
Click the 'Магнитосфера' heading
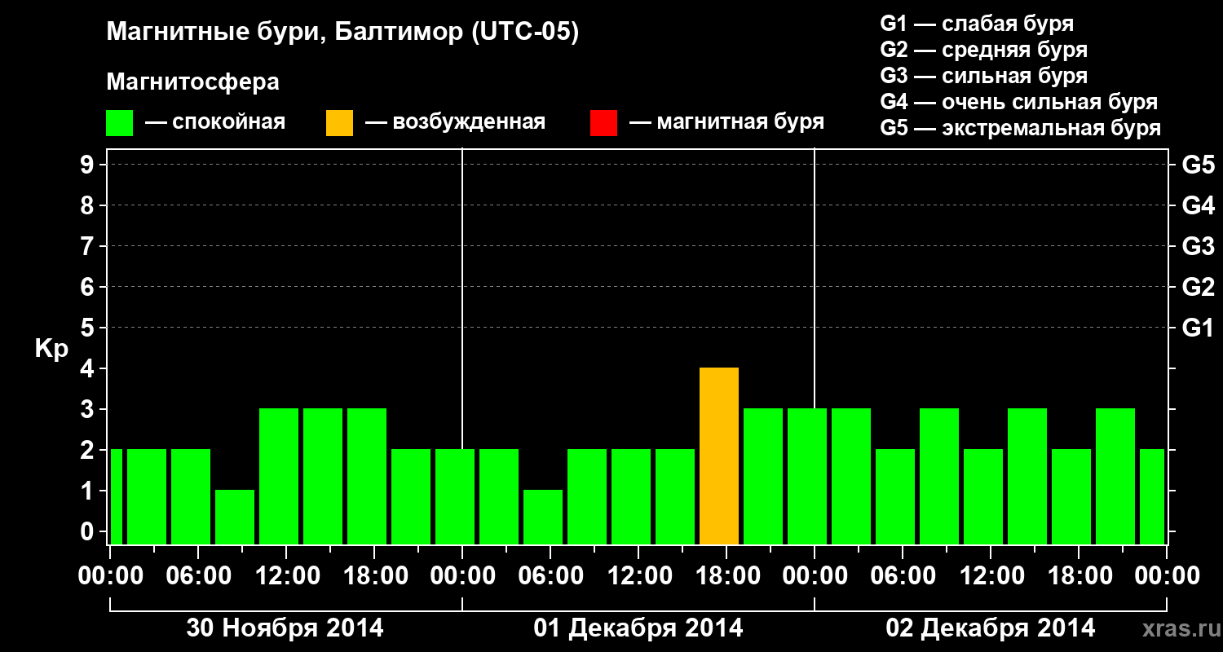[193, 82]
